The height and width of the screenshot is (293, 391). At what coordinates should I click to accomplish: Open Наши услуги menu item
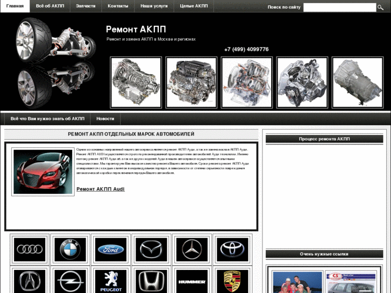(x=154, y=6)
